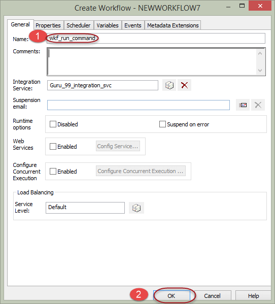
Task: Close the Create Workflow dialog
Action: 260,6
